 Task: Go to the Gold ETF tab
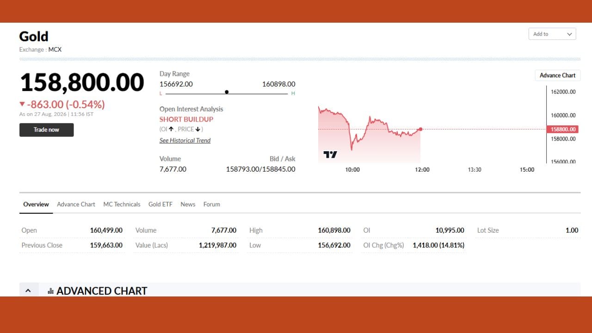pos(160,204)
